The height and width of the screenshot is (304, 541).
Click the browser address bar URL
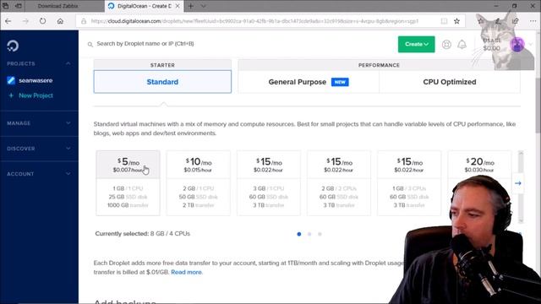tap(254, 21)
